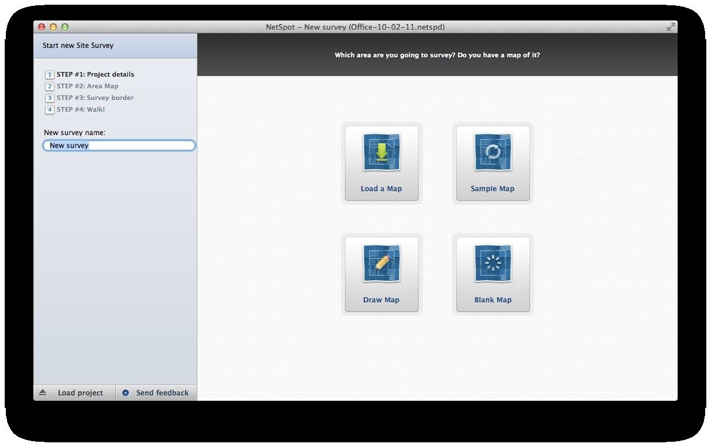
Task: Click the numbered box for step 1
Action: 50,75
